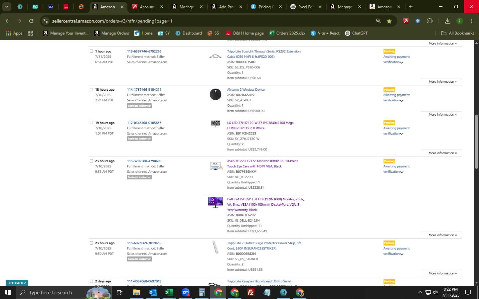Open Calculator on taskbar

pos(202,292)
